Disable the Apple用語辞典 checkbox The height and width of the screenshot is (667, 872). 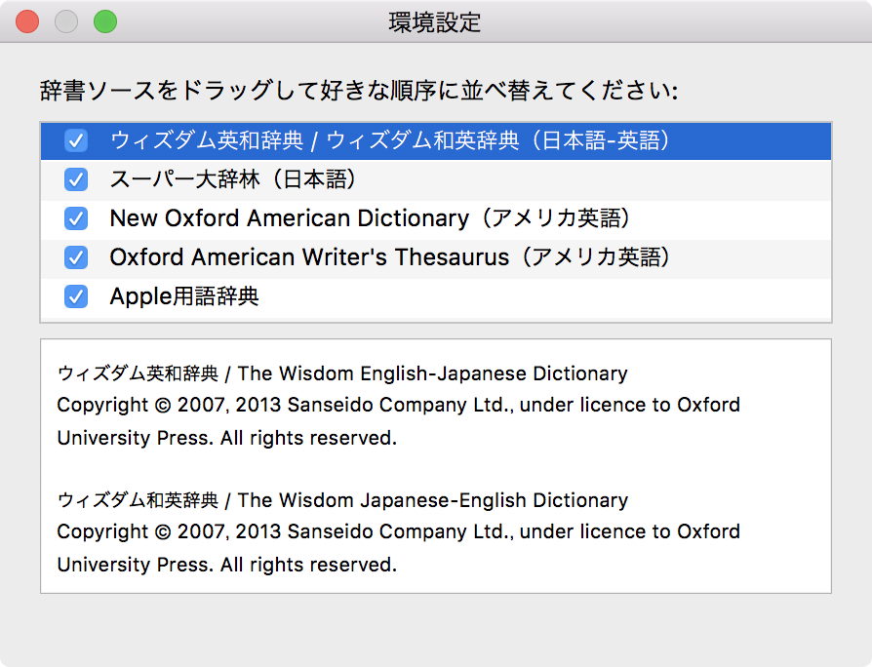75,296
